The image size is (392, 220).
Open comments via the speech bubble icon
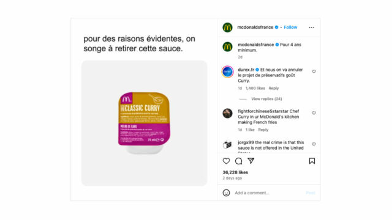pos(238,161)
